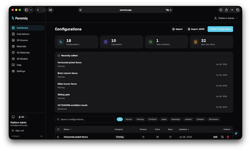Screen dimensions: 251x151
Task: Open recently edited Brick column fence
Action: coord(144,75)
